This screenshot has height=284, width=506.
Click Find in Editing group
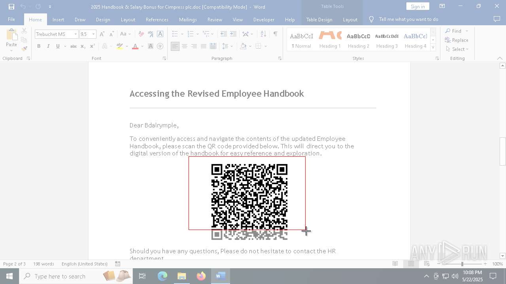tap(453, 31)
